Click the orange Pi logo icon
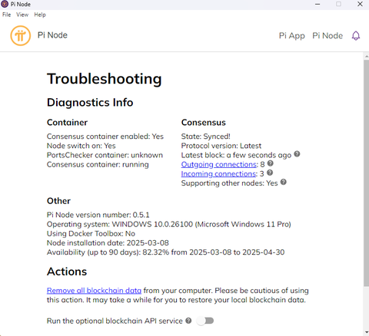The image size is (369, 336). 21,36
